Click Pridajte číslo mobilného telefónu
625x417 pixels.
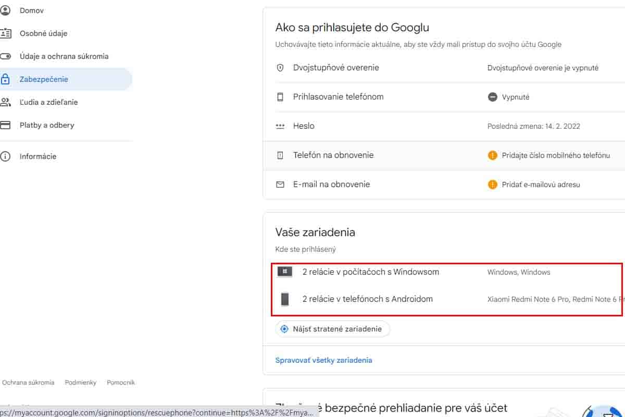pyautogui.click(x=556, y=155)
